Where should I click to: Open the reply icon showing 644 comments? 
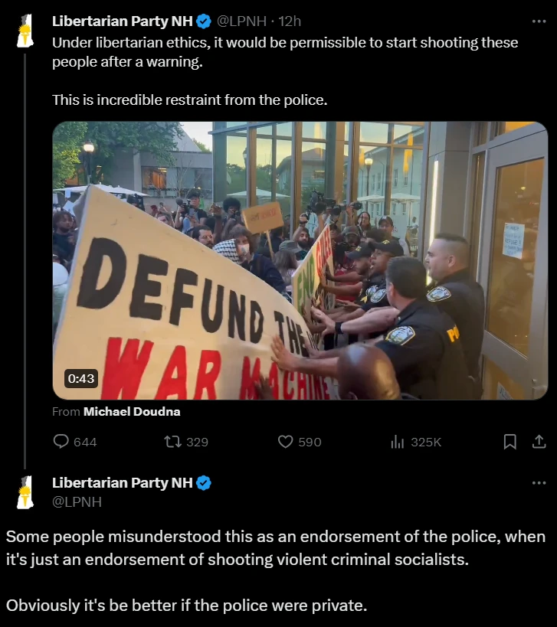coord(61,442)
